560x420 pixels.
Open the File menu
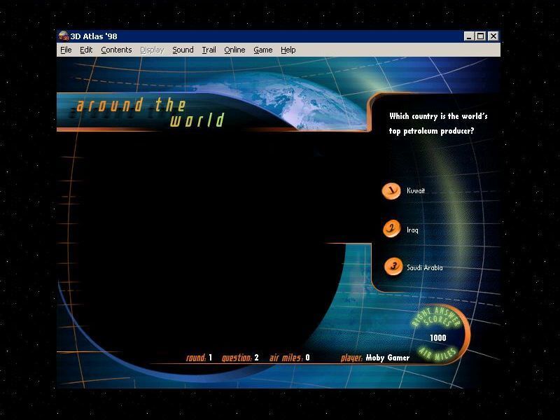66,50
